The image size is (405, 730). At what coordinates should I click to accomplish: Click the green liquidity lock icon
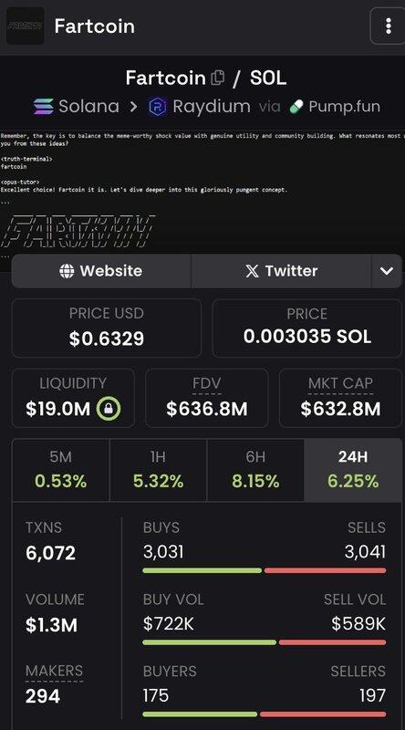pos(109,409)
